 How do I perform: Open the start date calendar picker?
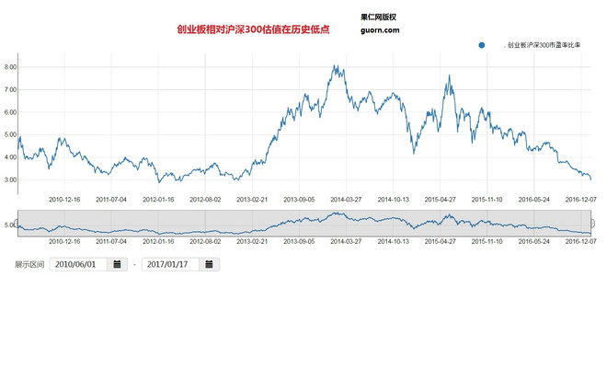[x=118, y=264]
